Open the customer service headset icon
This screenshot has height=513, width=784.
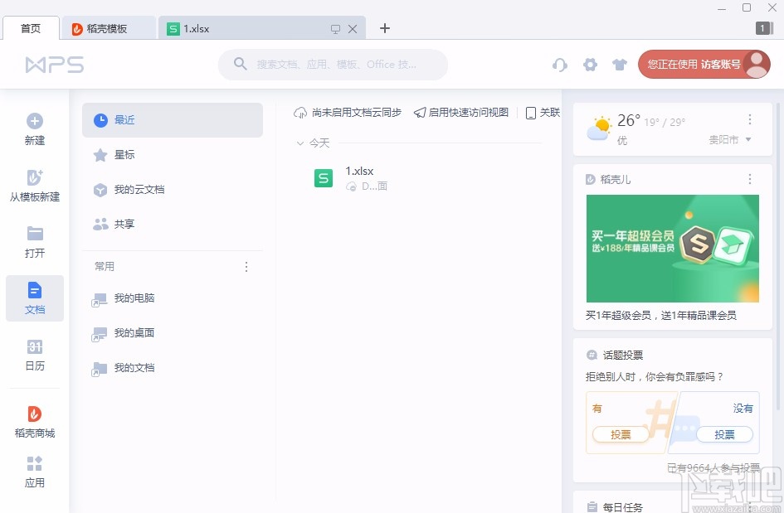[560, 64]
